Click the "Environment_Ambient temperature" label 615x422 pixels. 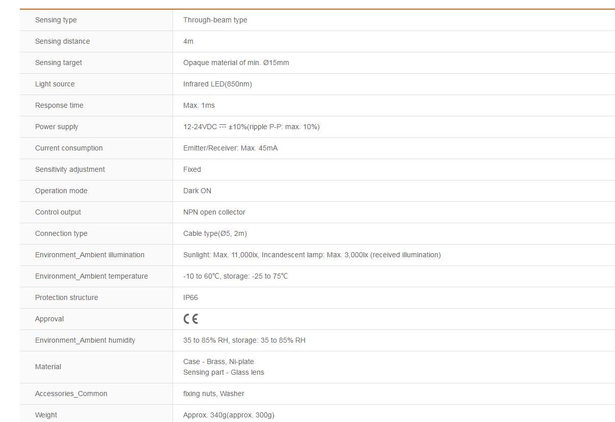[x=92, y=276]
